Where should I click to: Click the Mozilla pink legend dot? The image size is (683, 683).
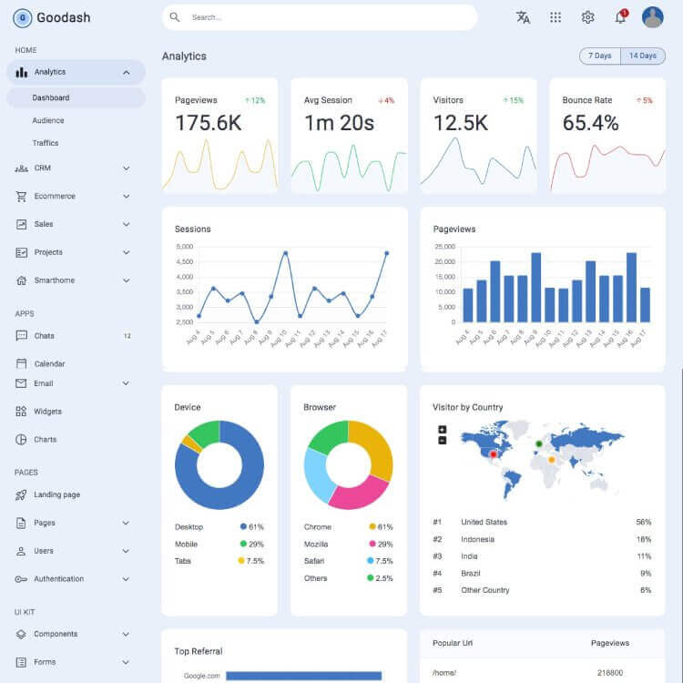pos(372,544)
